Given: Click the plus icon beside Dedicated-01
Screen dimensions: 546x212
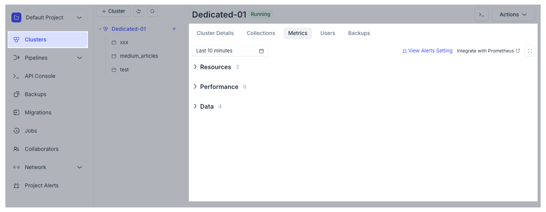Looking at the screenshot, I should point(174,29).
